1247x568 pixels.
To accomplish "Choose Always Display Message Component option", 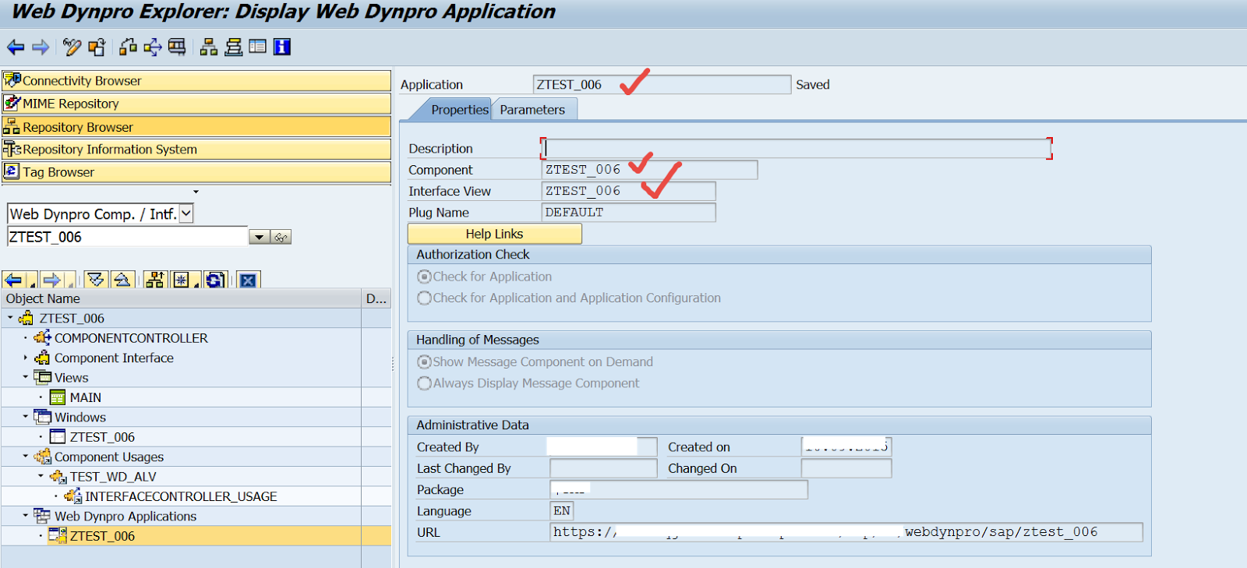I will point(424,383).
